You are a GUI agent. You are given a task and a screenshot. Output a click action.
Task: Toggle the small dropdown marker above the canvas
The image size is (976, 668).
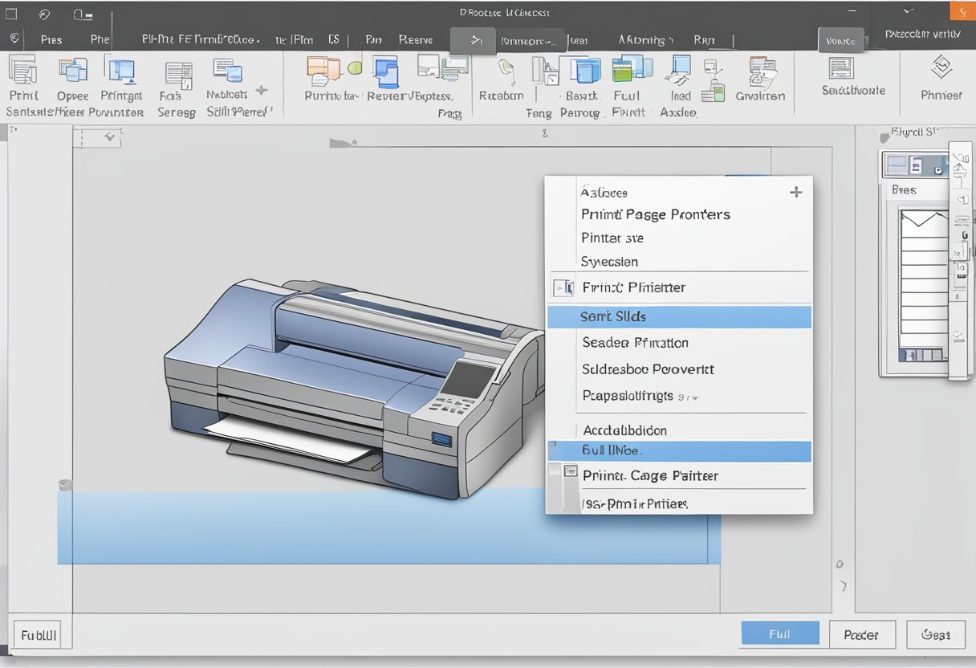[112, 138]
